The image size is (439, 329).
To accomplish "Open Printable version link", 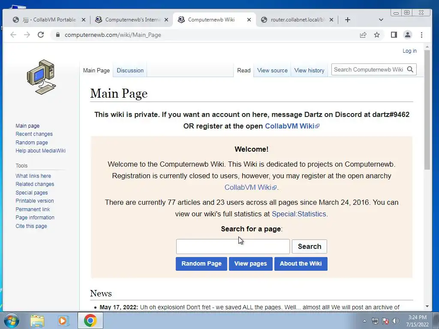I will [35, 201].
